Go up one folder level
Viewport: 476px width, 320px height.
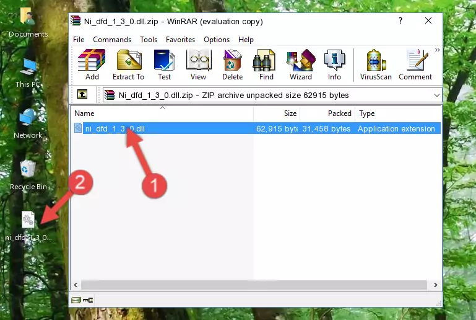[82, 95]
